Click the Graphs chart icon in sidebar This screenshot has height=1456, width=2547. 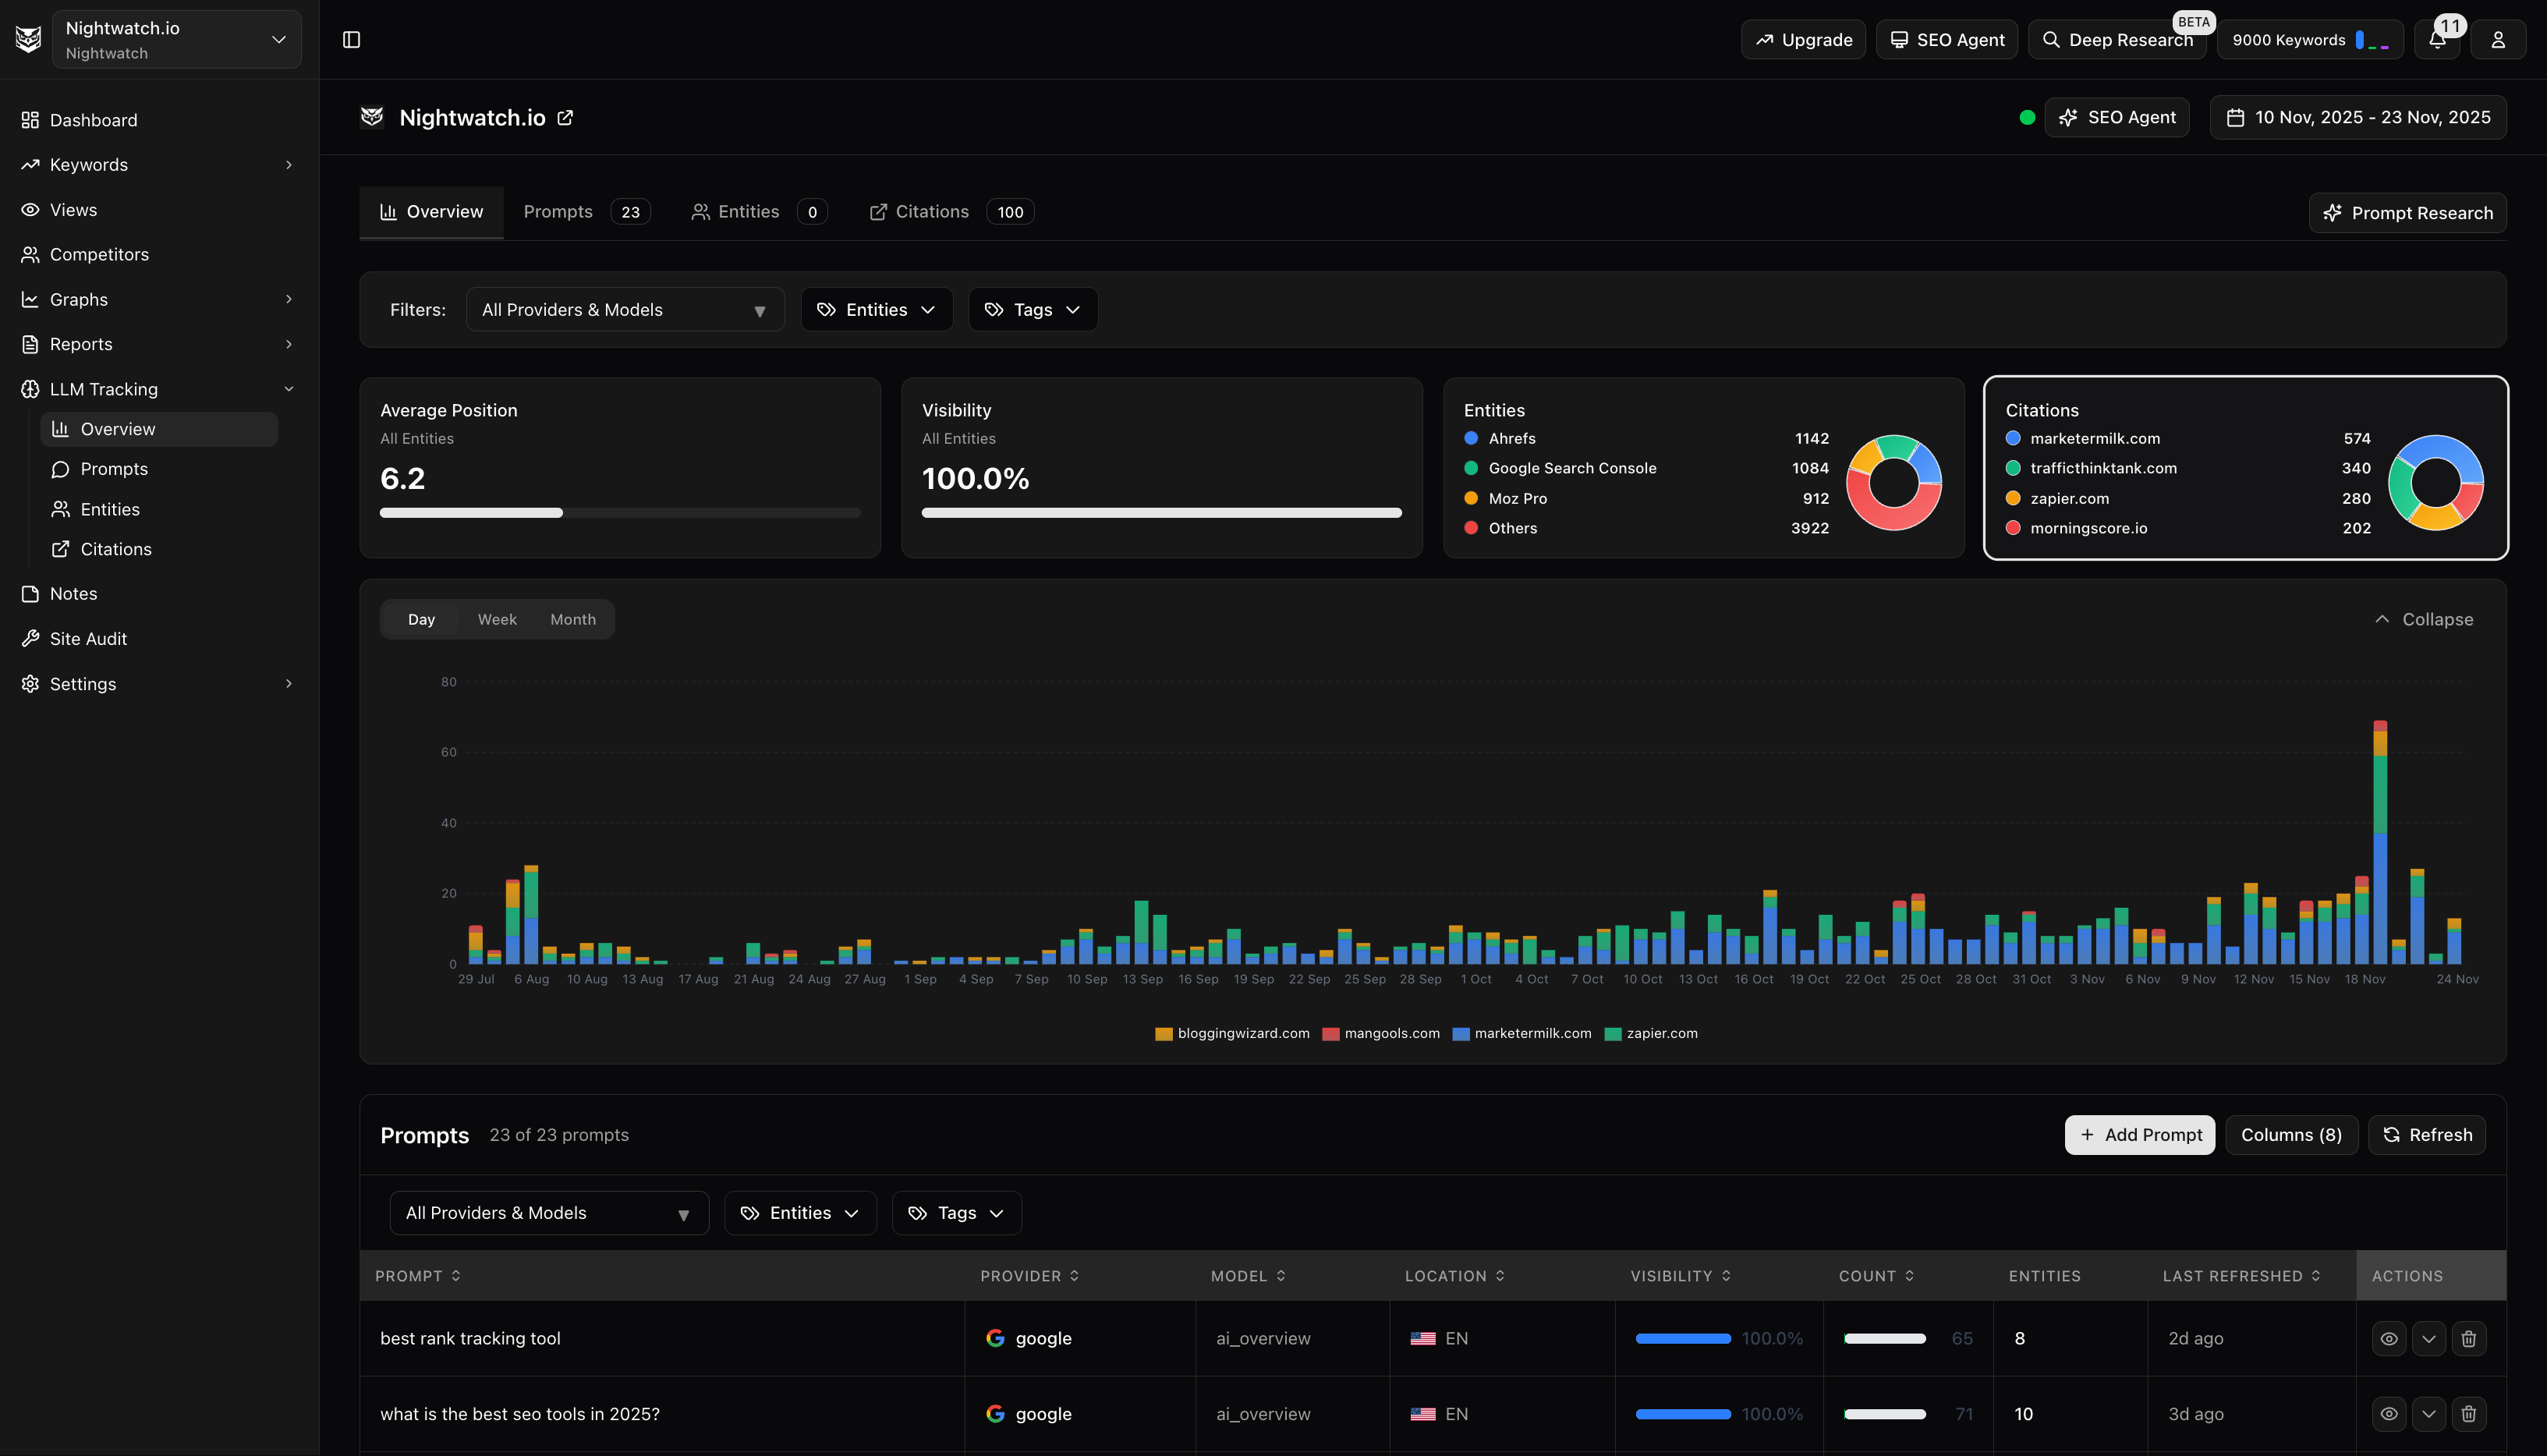(30, 300)
